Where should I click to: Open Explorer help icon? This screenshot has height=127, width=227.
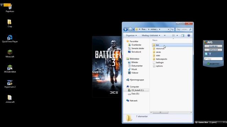(189, 35)
